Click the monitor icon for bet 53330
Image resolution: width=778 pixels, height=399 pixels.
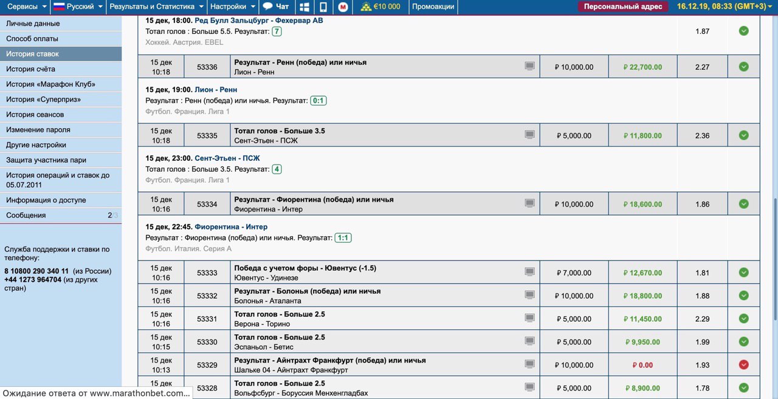[x=530, y=341]
